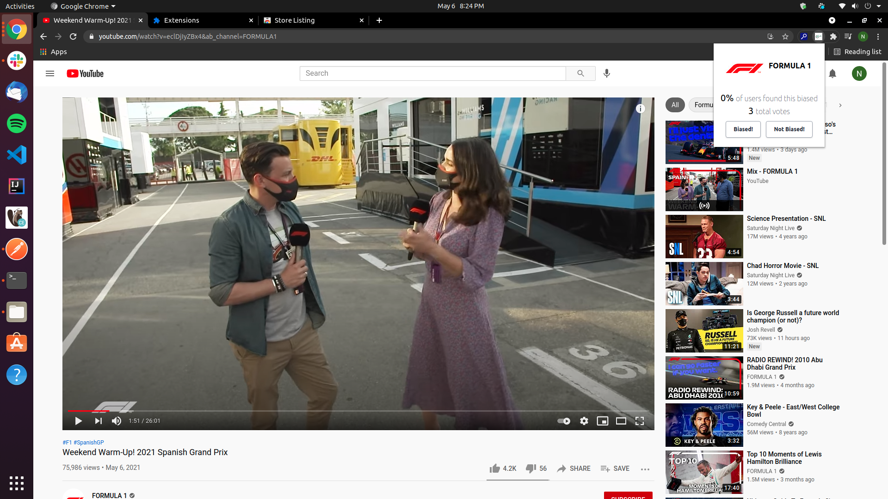Make the video fullscreen
The image size is (888, 499).
coord(640,421)
